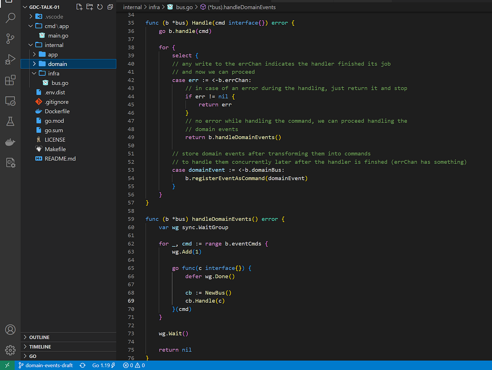Open the Source Control view
The height and width of the screenshot is (370, 492).
click(x=10, y=39)
